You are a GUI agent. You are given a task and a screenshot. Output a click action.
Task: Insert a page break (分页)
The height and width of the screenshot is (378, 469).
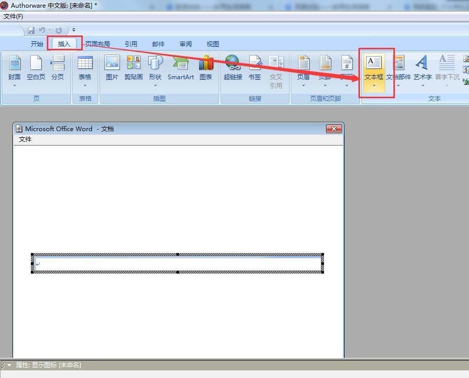click(58, 68)
